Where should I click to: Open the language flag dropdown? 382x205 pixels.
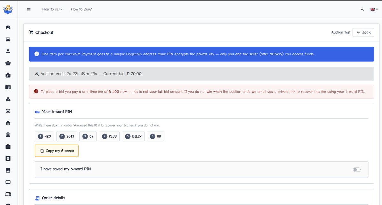pyautogui.click(x=374, y=9)
